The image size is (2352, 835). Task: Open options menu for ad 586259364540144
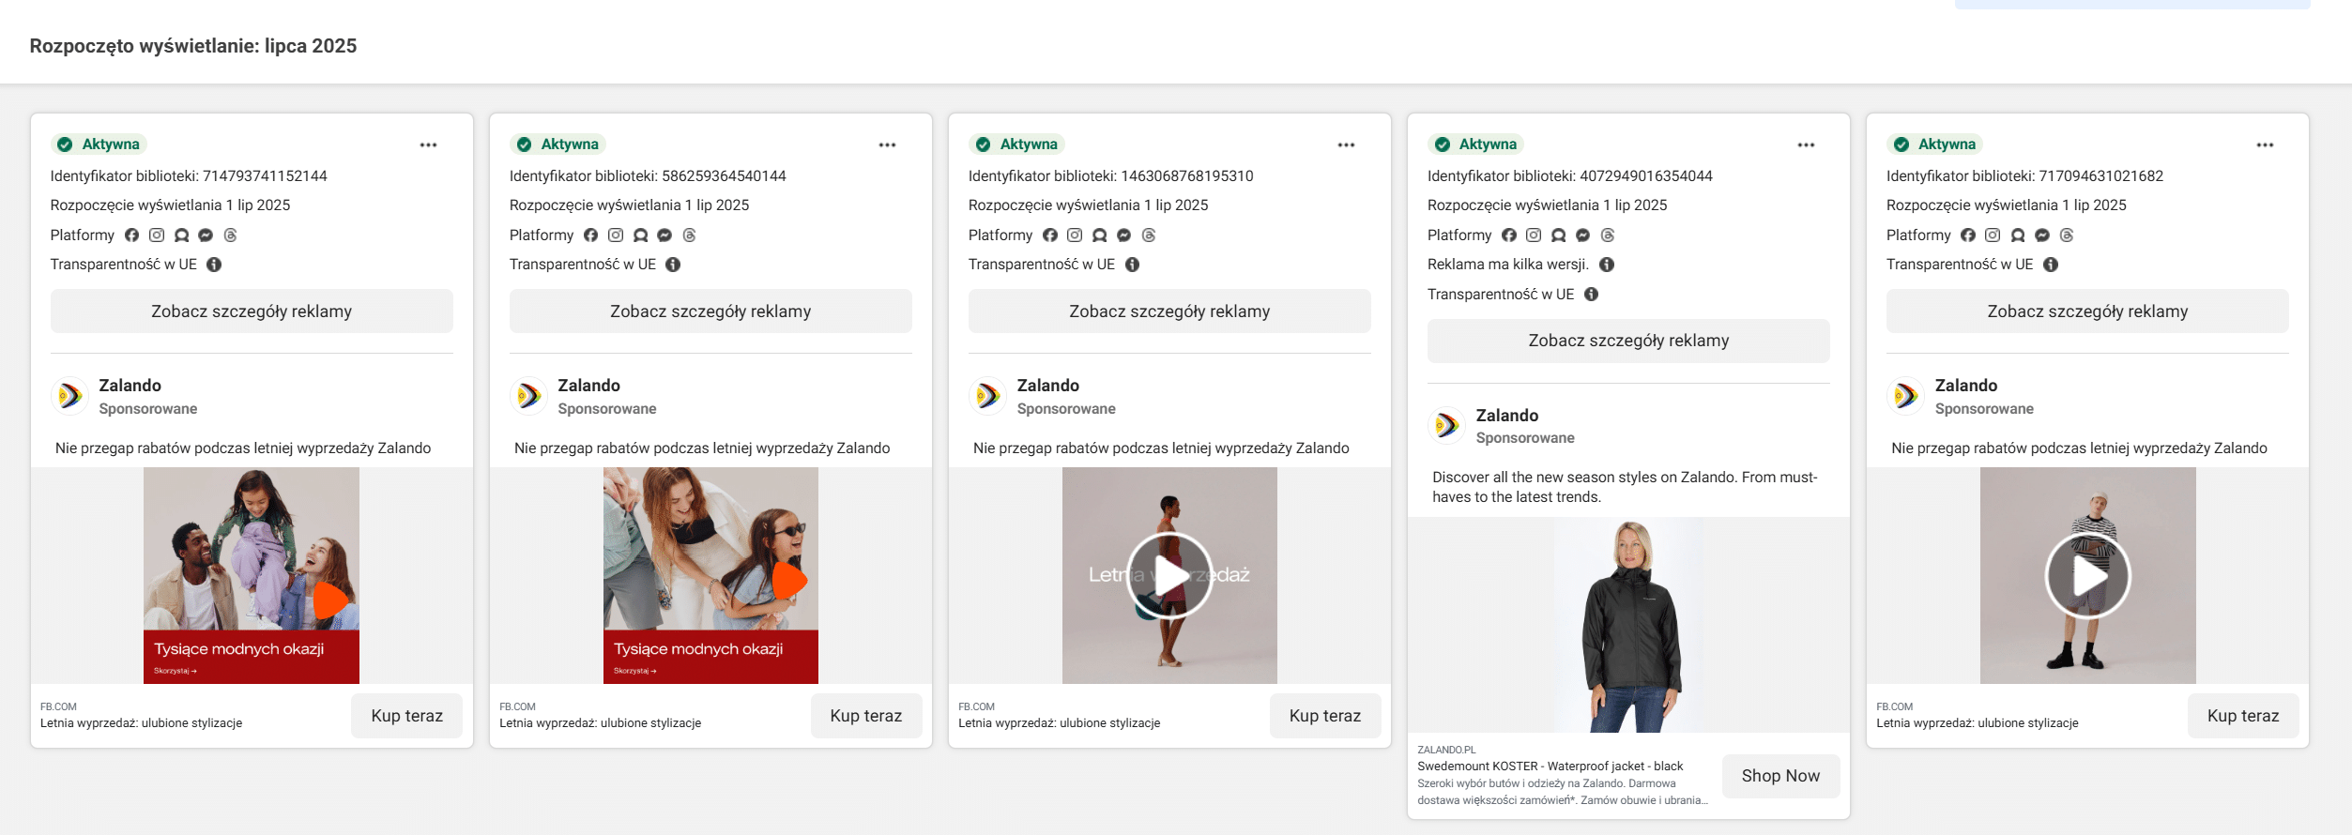click(x=887, y=144)
